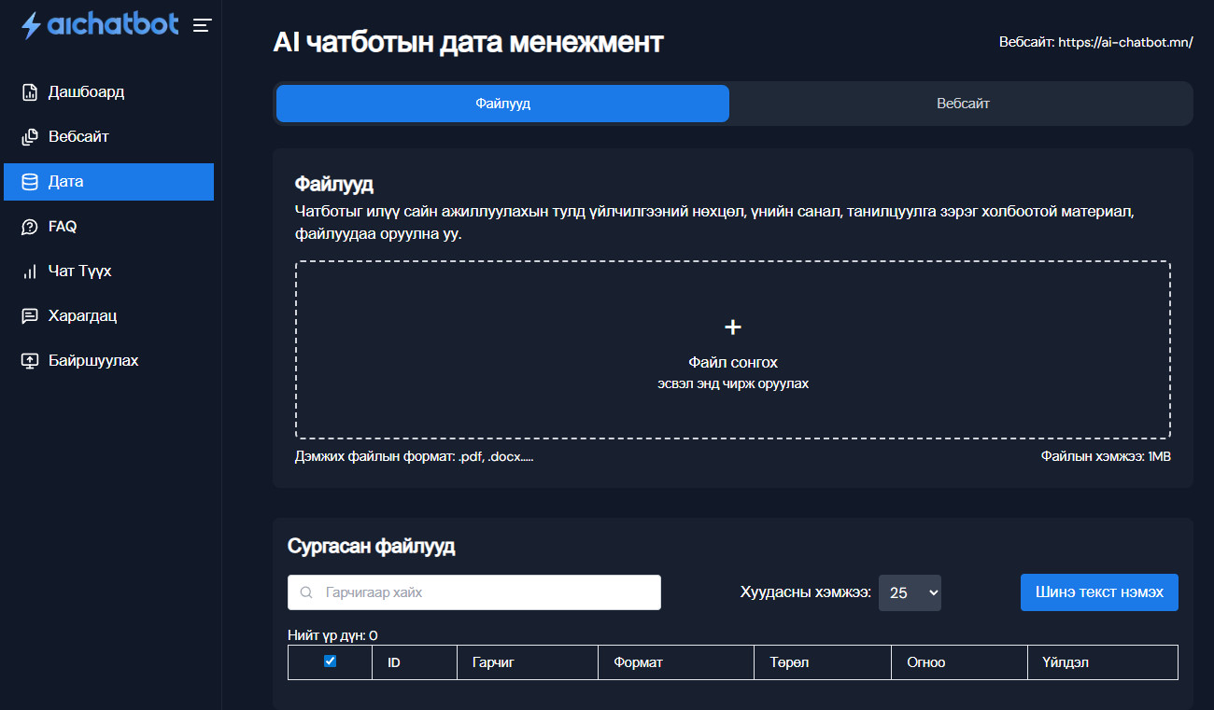This screenshot has height=710, width=1214.
Task: Switch to the Файлууд tab
Action: click(x=502, y=104)
